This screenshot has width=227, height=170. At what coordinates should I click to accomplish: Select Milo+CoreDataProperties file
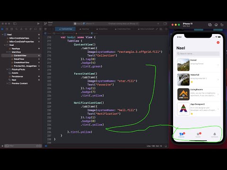point(22,42)
